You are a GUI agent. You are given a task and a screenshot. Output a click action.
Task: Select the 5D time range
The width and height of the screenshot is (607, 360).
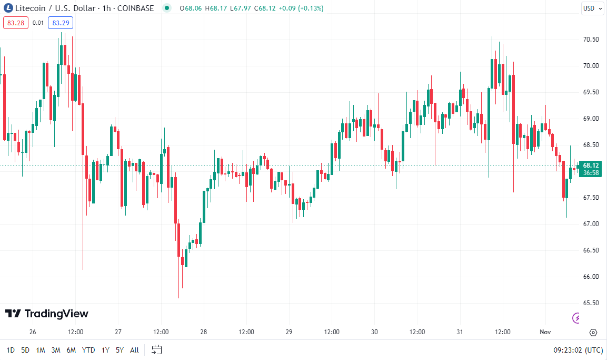(25, 350)
